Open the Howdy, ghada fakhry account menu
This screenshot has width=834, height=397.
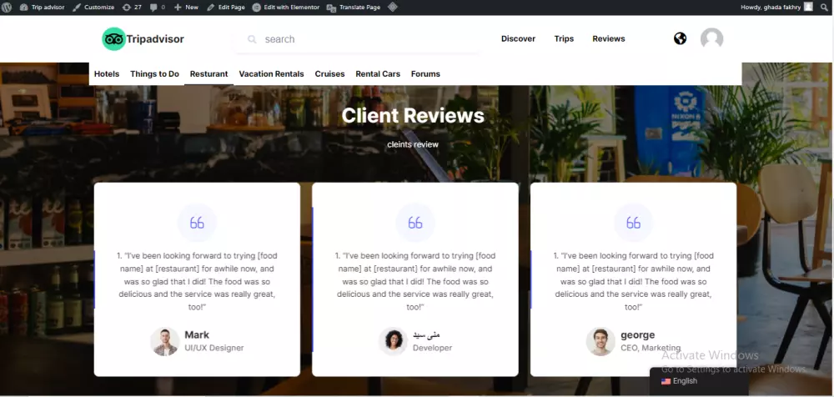(776, 8)
